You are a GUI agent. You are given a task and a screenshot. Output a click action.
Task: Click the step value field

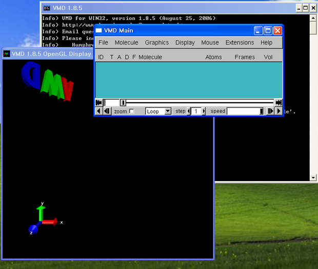(196, 111)
